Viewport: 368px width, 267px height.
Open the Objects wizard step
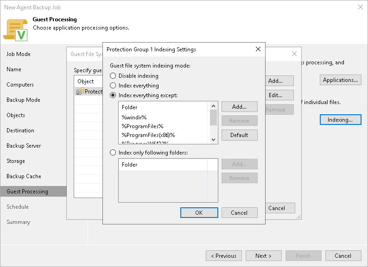pos(16,115)
